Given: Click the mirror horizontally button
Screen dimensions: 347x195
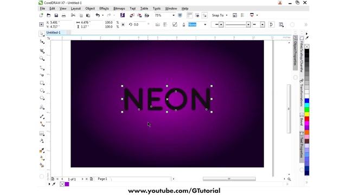Looking at the screenshot, I should pos(158,24).
